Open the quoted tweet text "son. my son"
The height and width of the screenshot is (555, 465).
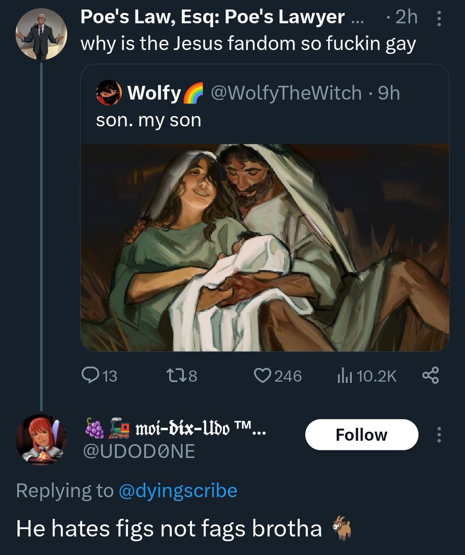[x=149, y=120]
